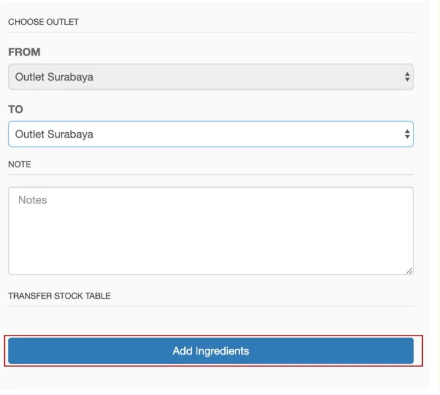Click the red highlight border around Add Ingredients
Screen dimensions: 440x395
click(213, 336)
